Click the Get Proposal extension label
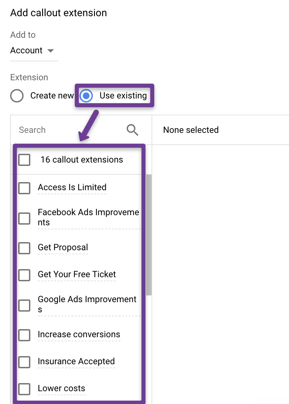The height and width of the screenshot is (404, 289). coord(63,247)
